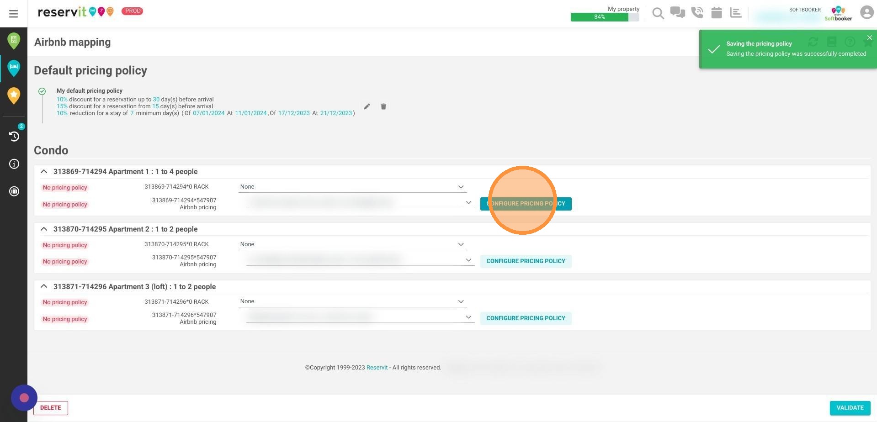Dismiss the saving pricing policy notification
Viewport: 877px width, 422px height.
pyautogui.click(x=870, y=37)
